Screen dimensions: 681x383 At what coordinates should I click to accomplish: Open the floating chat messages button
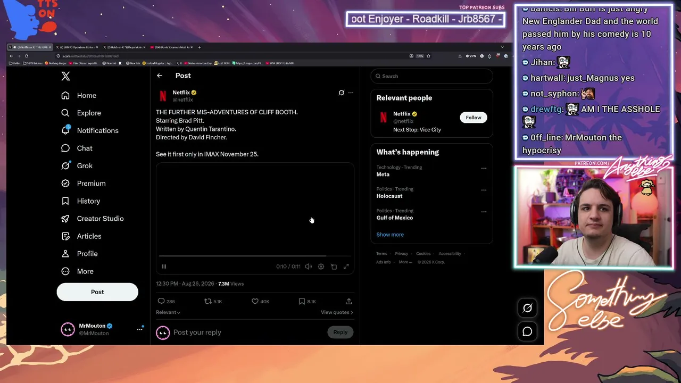tap(527, 331)
